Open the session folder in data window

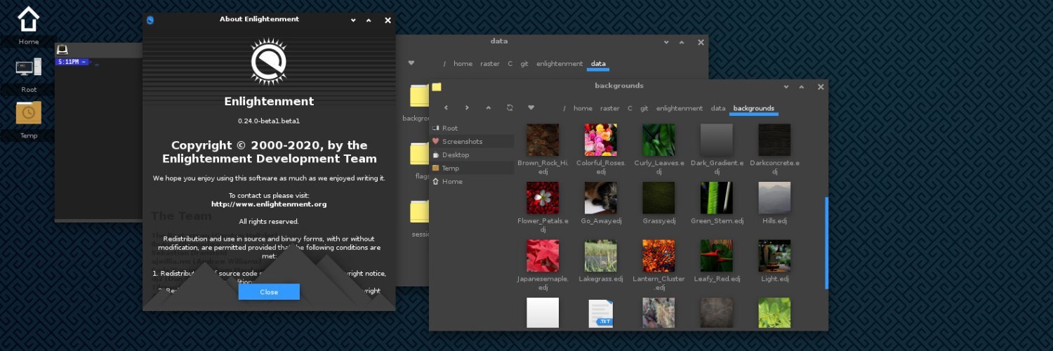click(420, 211)
